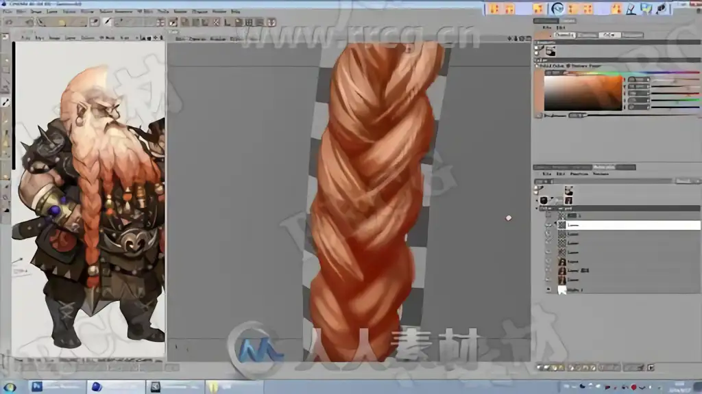This screenshot has width=702, height=394.
Task: Open the Help menu in main menu bar
Action: point(236,12)
